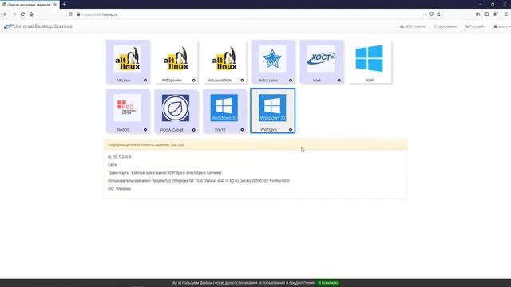Image resolution: width=511 pixels, height=287 pixels.
Task: Open page actions three-dots menu
Action: coord(423,14)
